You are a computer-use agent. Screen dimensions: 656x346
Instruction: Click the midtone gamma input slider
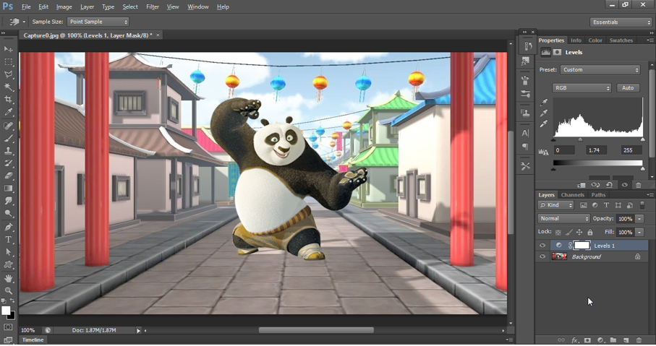(580, 139)
